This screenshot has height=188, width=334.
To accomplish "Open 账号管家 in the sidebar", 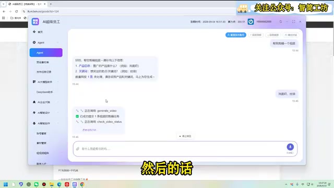I will click(x=41, y=134).
